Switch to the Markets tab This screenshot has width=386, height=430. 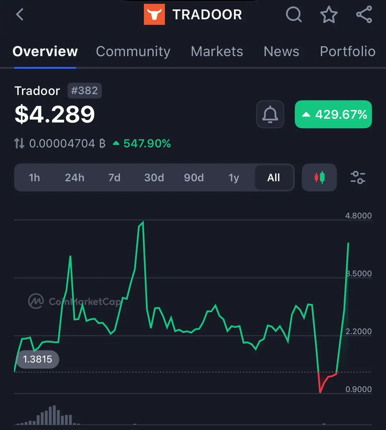tap(217, 52)
